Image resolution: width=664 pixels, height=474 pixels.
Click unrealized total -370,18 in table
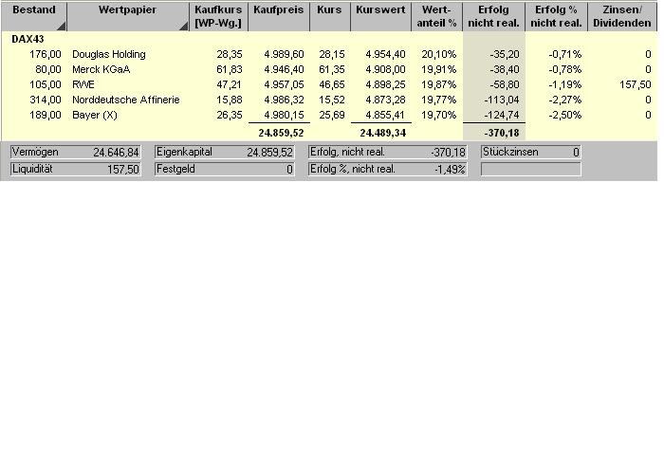click(x=502, y=133)
